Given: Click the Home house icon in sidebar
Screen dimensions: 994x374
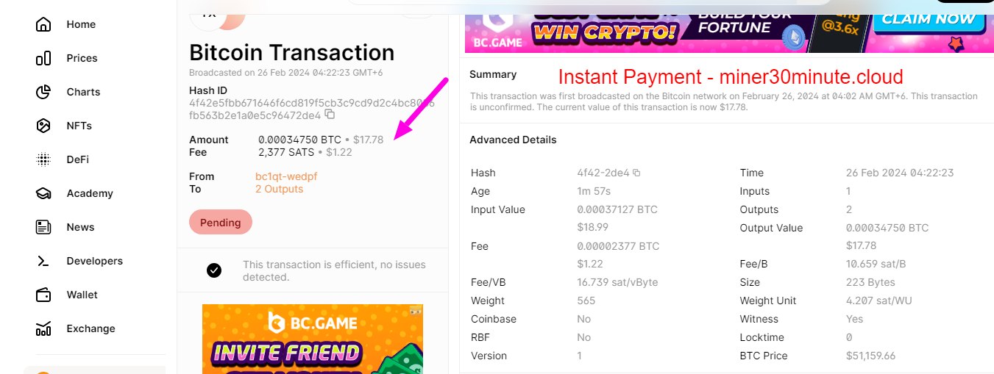Looking at the screenshot, I should click(x=43, y=24).
